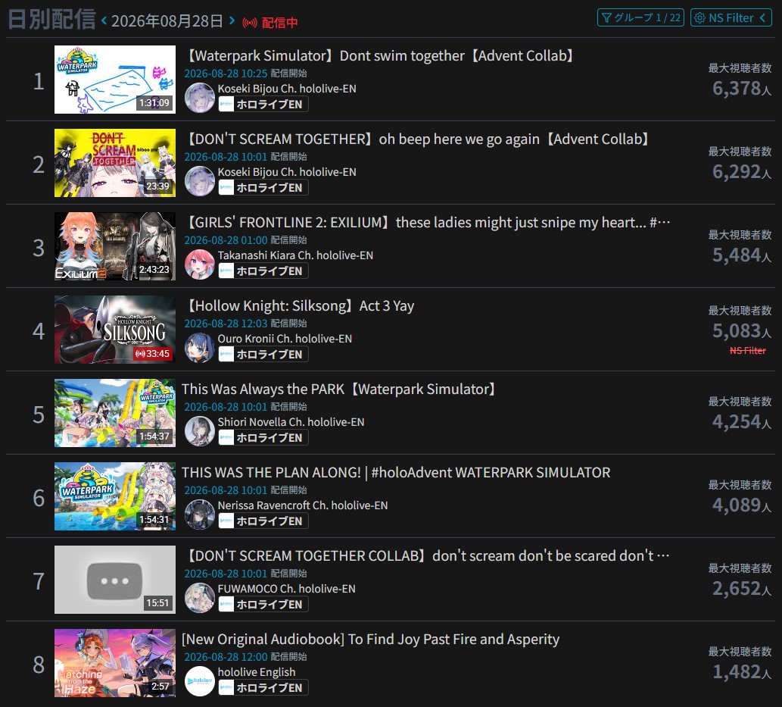Open the hololive English channel name

pos(257,672)
